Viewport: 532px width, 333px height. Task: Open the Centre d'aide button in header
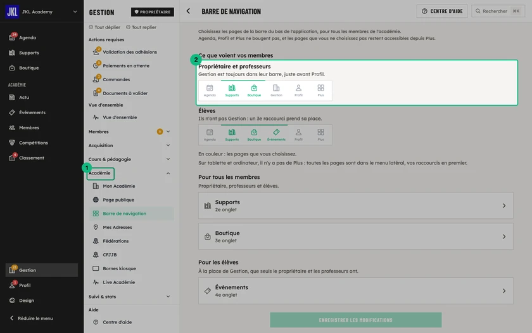(442, 11)
